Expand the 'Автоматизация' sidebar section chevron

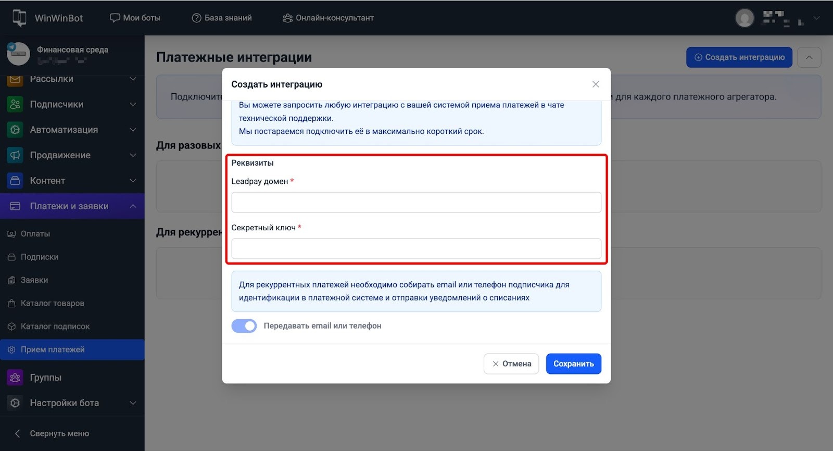point(133,130)
